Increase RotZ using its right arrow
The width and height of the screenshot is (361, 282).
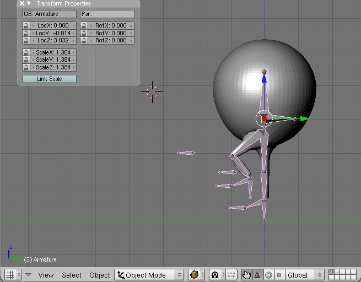(132, 41)
